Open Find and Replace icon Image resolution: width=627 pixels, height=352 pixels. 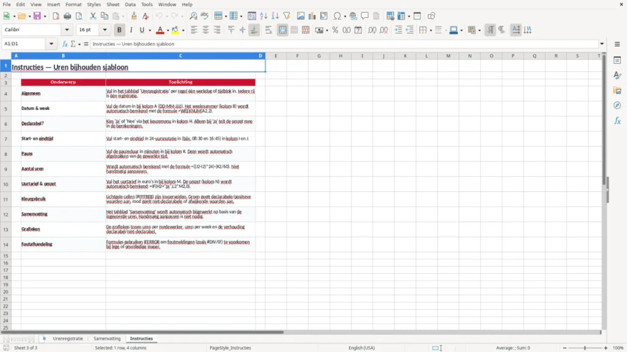(193, 16)
